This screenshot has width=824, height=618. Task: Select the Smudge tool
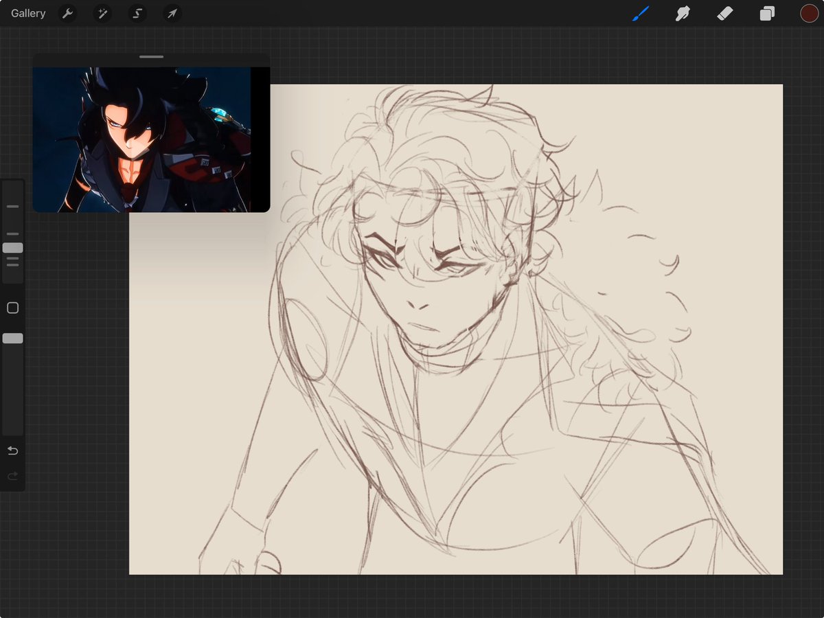tap(683, 13)
